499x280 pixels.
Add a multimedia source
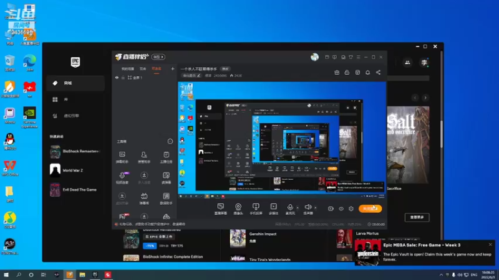pyautogui.click(x=273, y=209)
